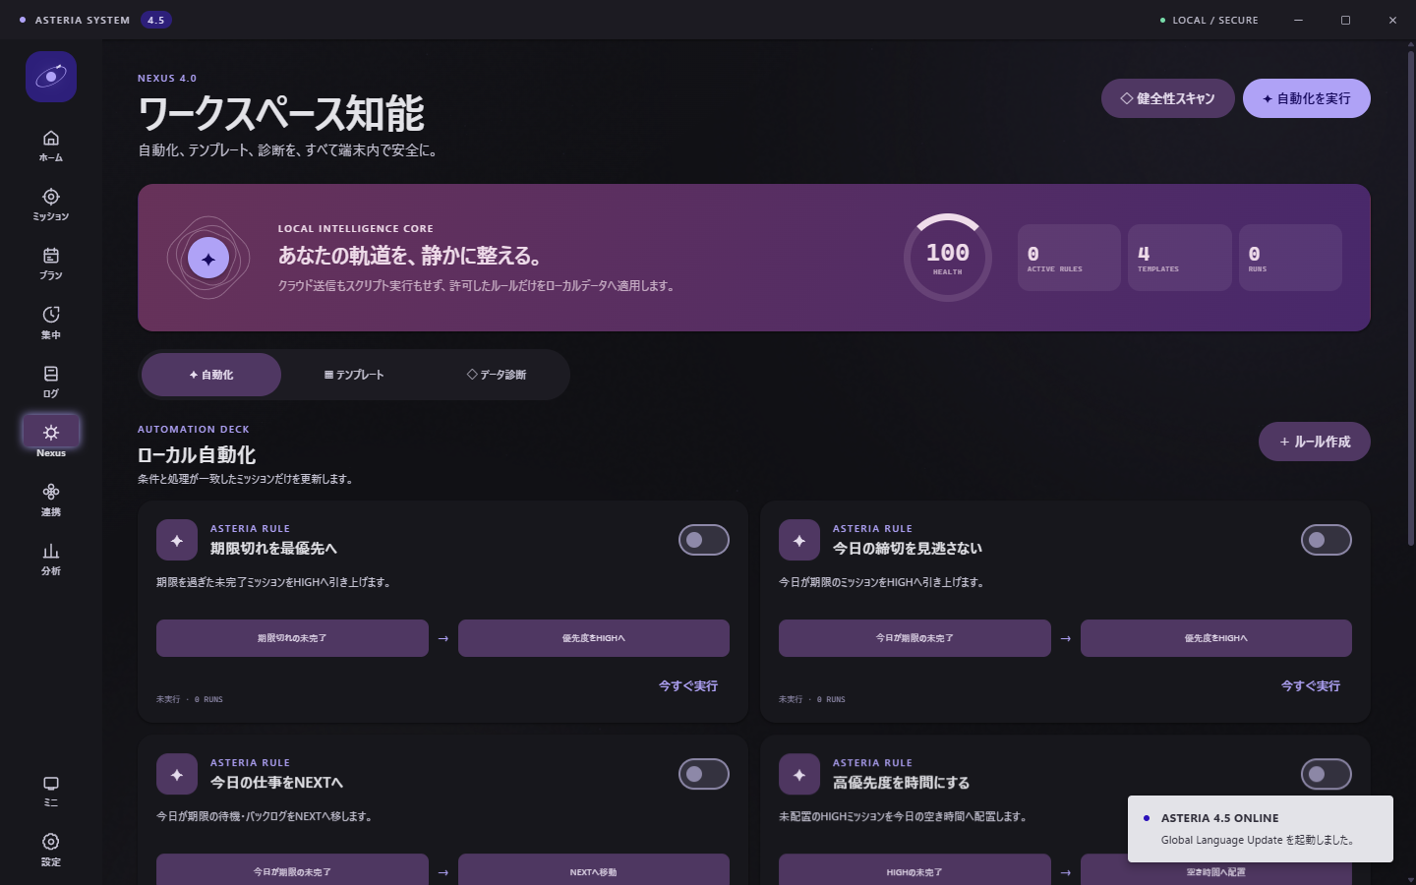Switch to the データ診断 tab
1416x885 pixels.
coord(497,375)
